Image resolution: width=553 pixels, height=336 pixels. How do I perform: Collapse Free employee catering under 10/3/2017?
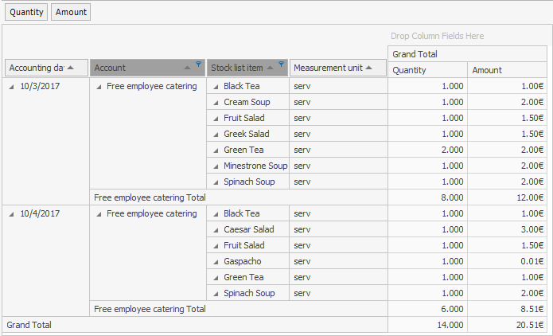point(98,87)
